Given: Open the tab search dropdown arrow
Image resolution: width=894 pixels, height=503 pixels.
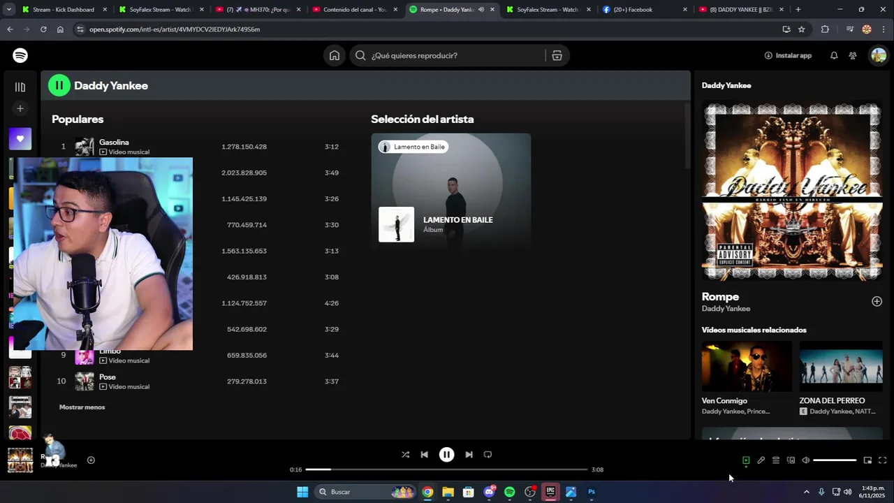Looking at the screenshot, I should click(x=8, y=10).
